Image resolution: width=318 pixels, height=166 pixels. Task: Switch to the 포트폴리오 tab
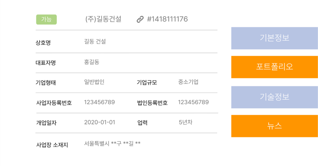point(274,67)
